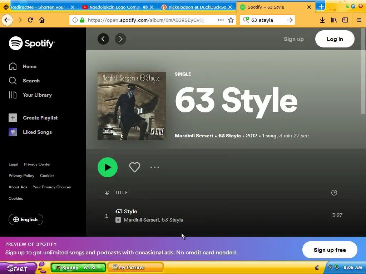Mute the YouTube tab speaker icon
The width and height of the screenshot is (366, 274).
pos(145,7)
